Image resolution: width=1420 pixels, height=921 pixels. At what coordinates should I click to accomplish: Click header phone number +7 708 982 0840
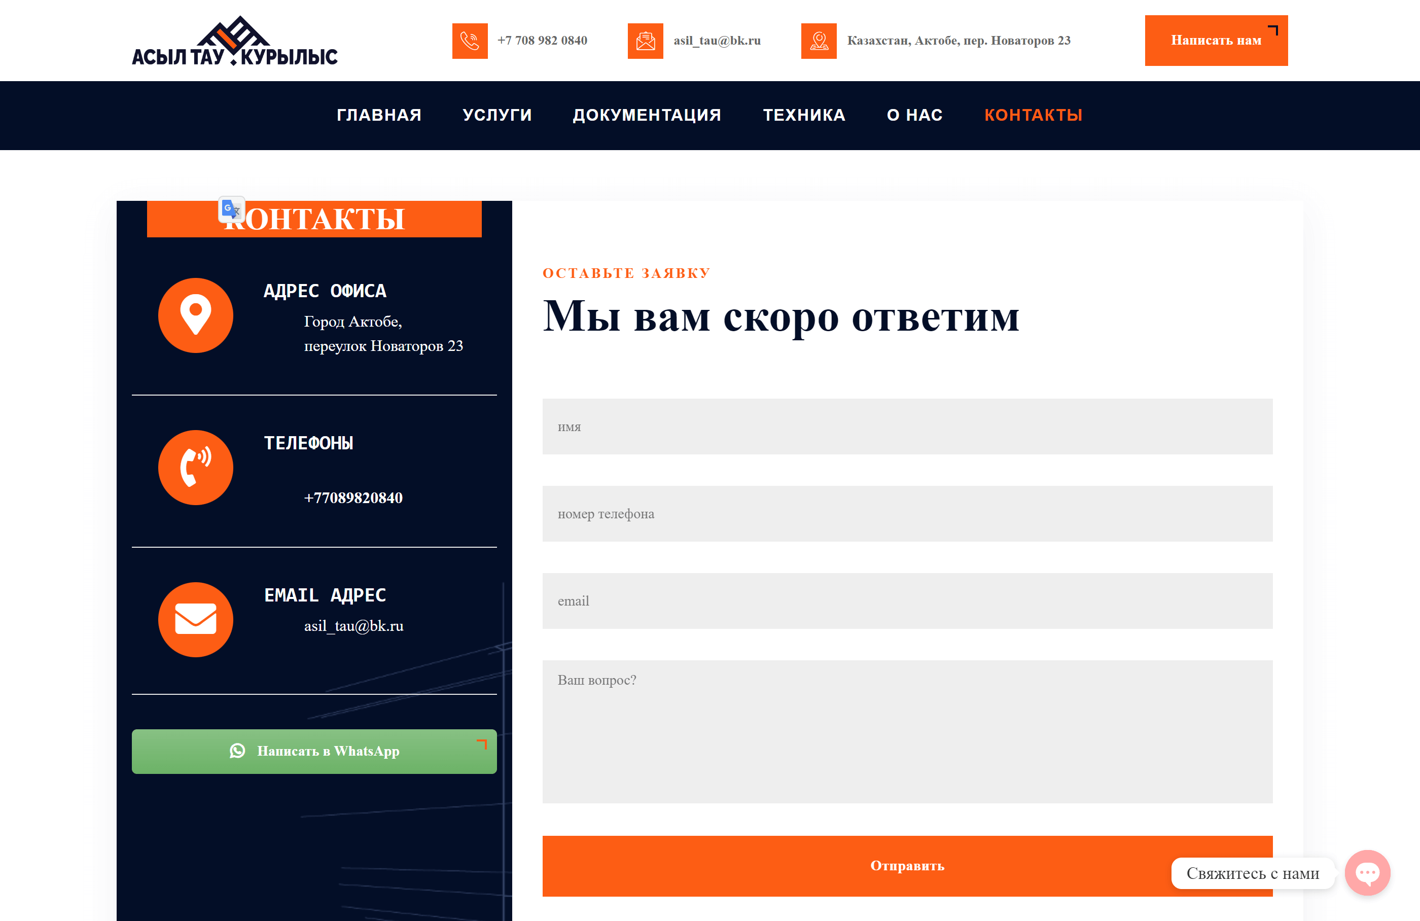click(x=542, y=41)
